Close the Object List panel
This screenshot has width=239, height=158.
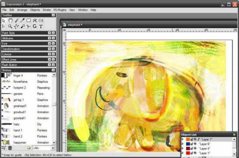234,135
